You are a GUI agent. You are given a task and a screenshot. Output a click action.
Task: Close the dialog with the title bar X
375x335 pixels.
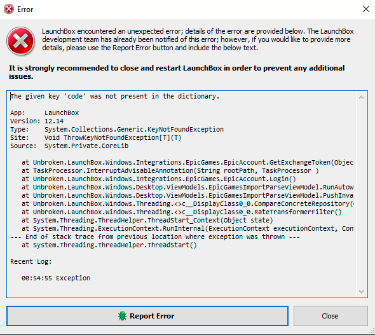366,9
